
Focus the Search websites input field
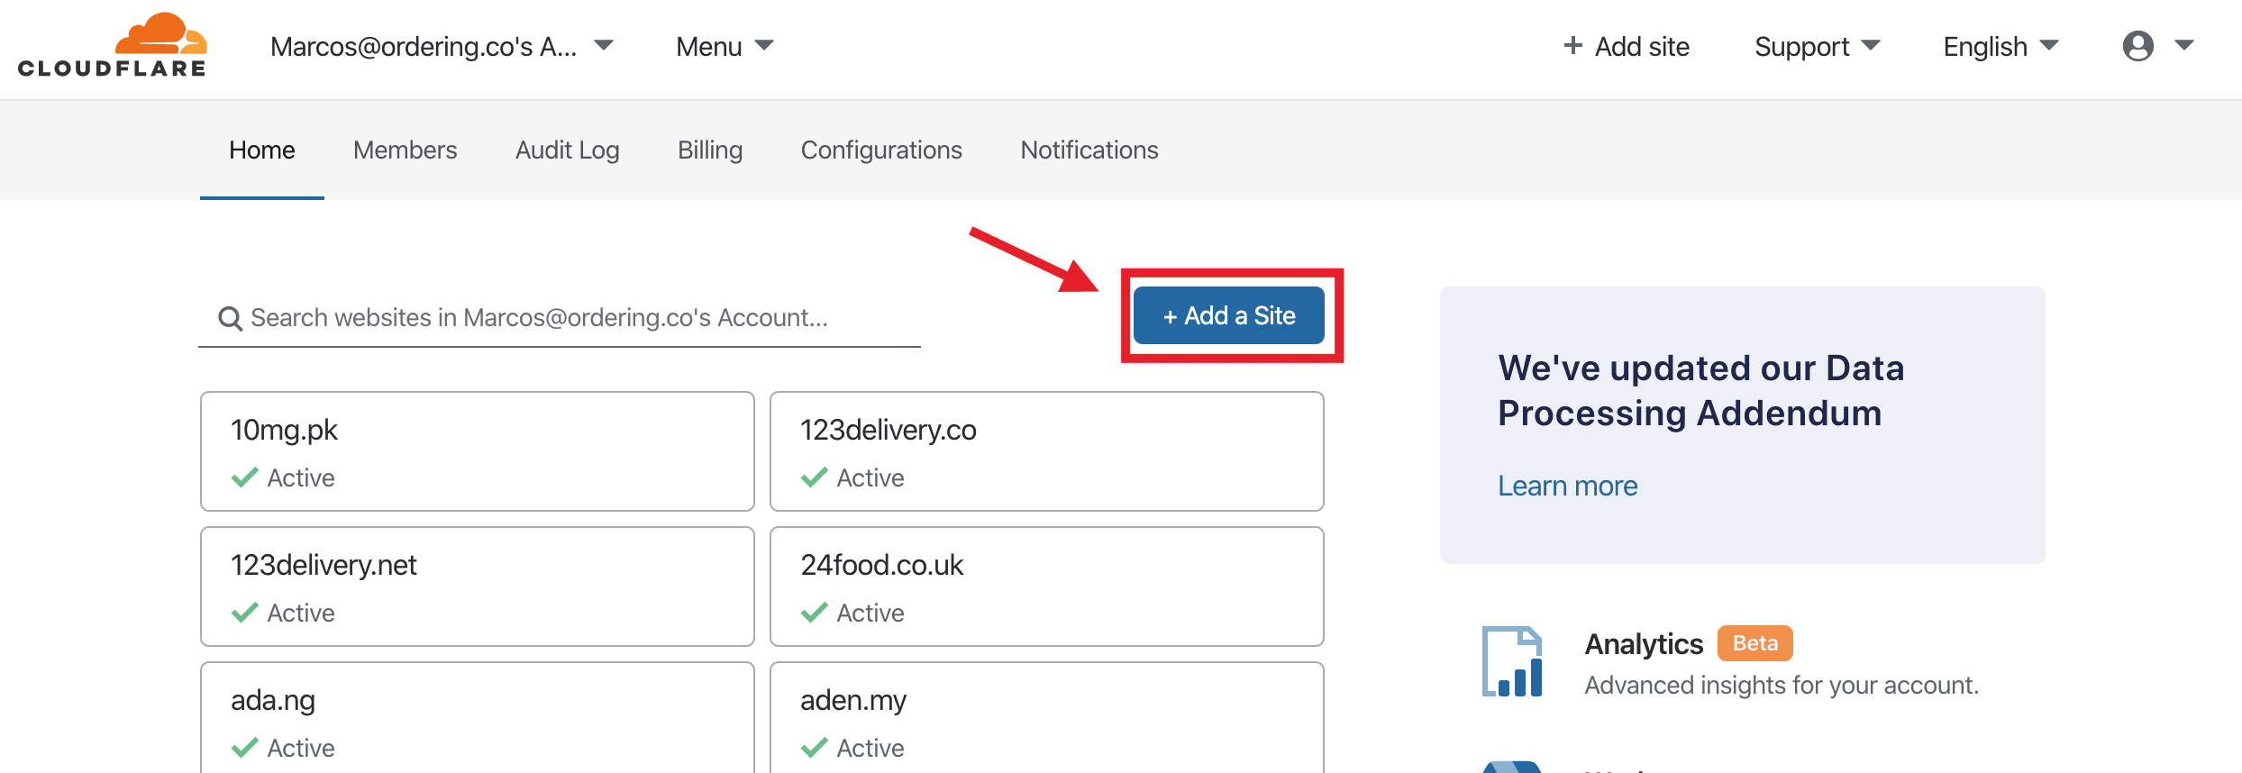560,318
